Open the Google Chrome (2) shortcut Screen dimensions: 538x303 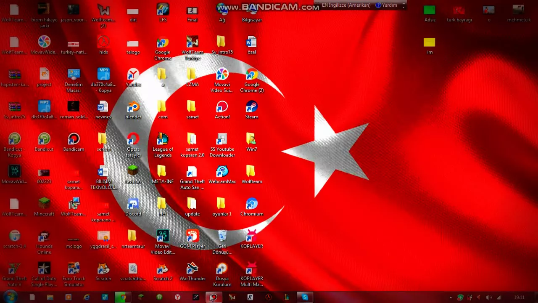point(252,80)
